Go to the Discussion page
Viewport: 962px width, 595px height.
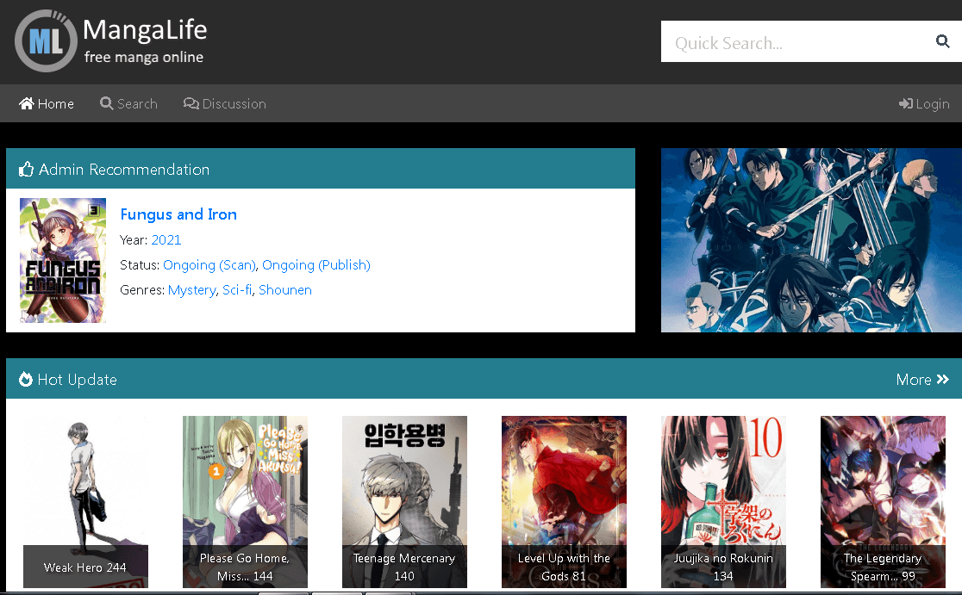[224, 103]
